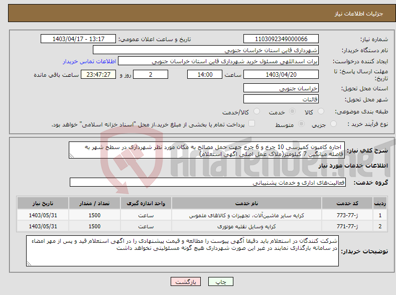The height and width of the screenshot is (295, 396).
Task: Click the توضیحات خریدار notes textarea
Action: tap(182, 251)
